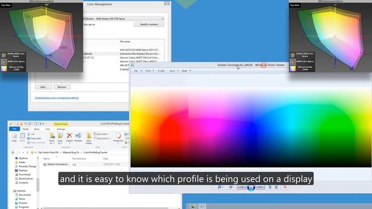Open the Manage tab in Explorer
The width and height of the screenshot is (372, 209).
[61, 129]
